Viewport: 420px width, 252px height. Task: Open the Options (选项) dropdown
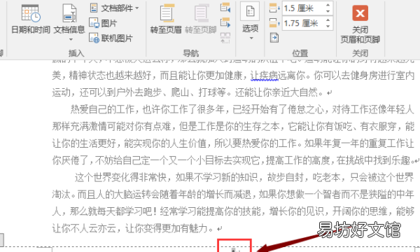(250, 22)
